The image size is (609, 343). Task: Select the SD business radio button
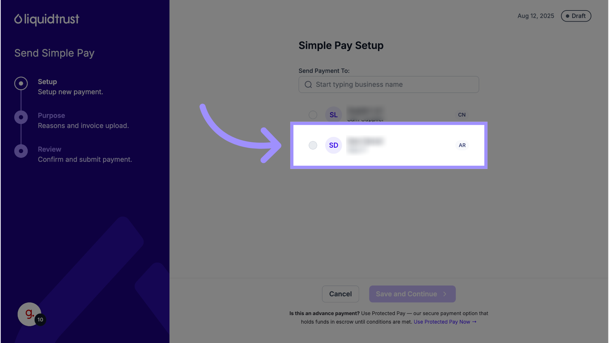point(313,145)
